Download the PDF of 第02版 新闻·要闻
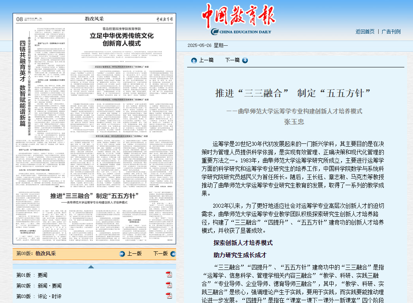Screen dimensions: 413x303 pos(169,285)
